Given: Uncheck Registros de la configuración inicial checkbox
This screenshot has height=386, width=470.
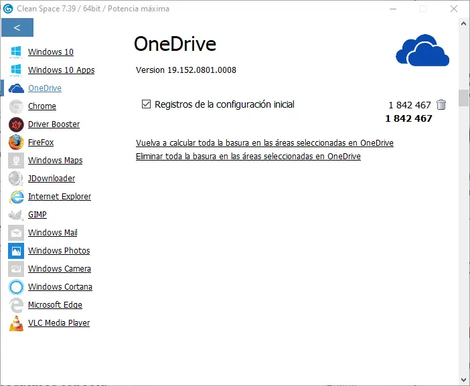Looking at the screenshot, I should [146, 104].
